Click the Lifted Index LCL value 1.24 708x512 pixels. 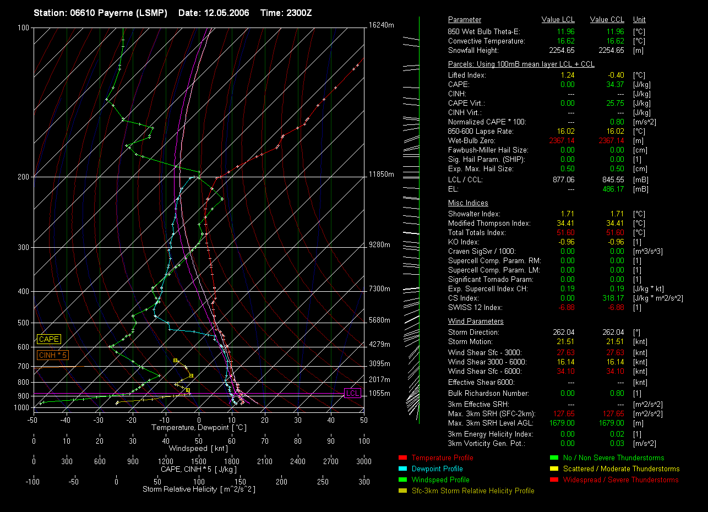click(x=568, y=75)
